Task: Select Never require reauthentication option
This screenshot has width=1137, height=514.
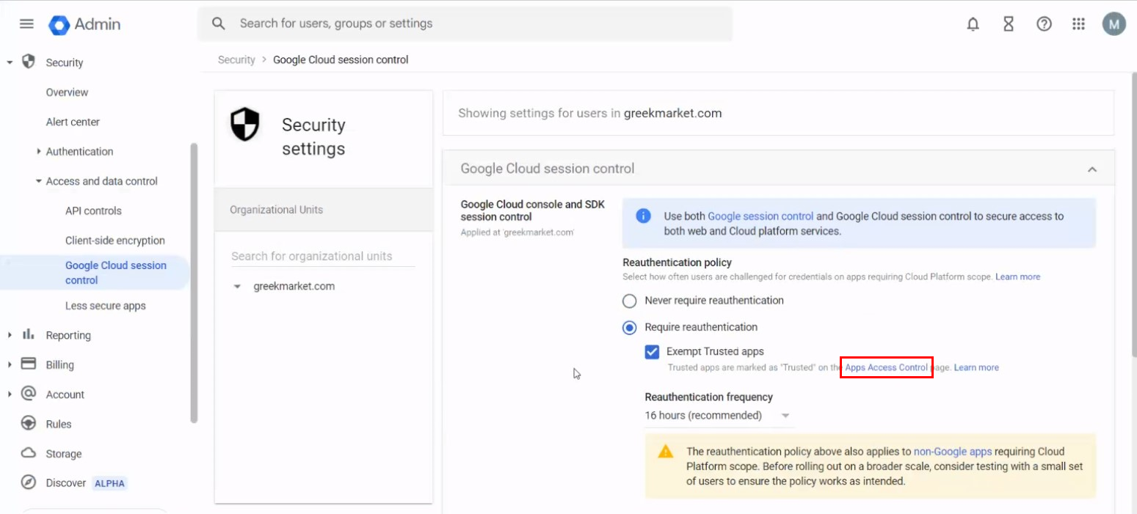Action: (630, 301)
